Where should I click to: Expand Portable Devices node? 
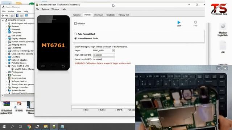click(6, 63)
